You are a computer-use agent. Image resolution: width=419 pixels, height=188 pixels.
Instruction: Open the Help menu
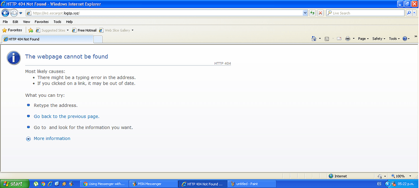[69, 22]
